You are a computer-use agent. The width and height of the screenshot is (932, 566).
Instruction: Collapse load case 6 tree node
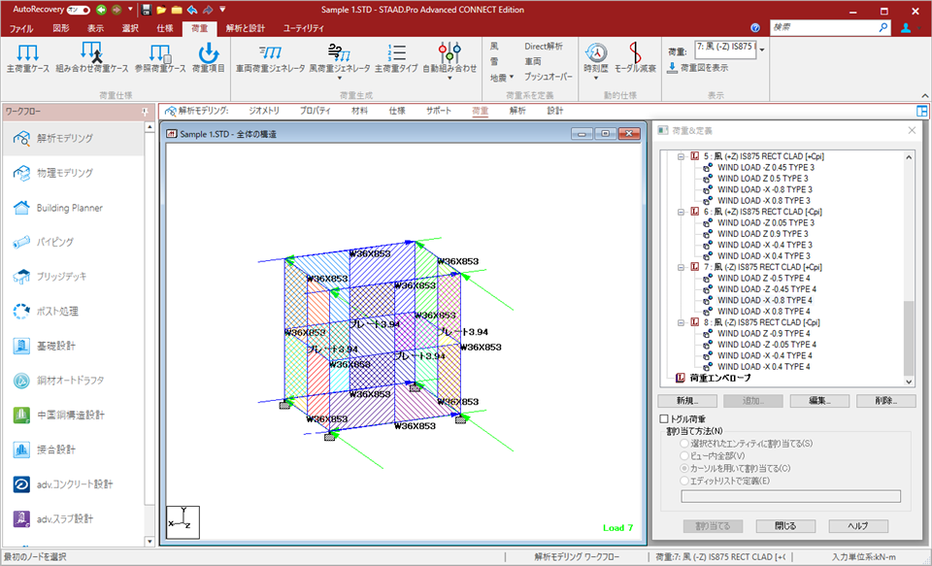coord(682,212)
